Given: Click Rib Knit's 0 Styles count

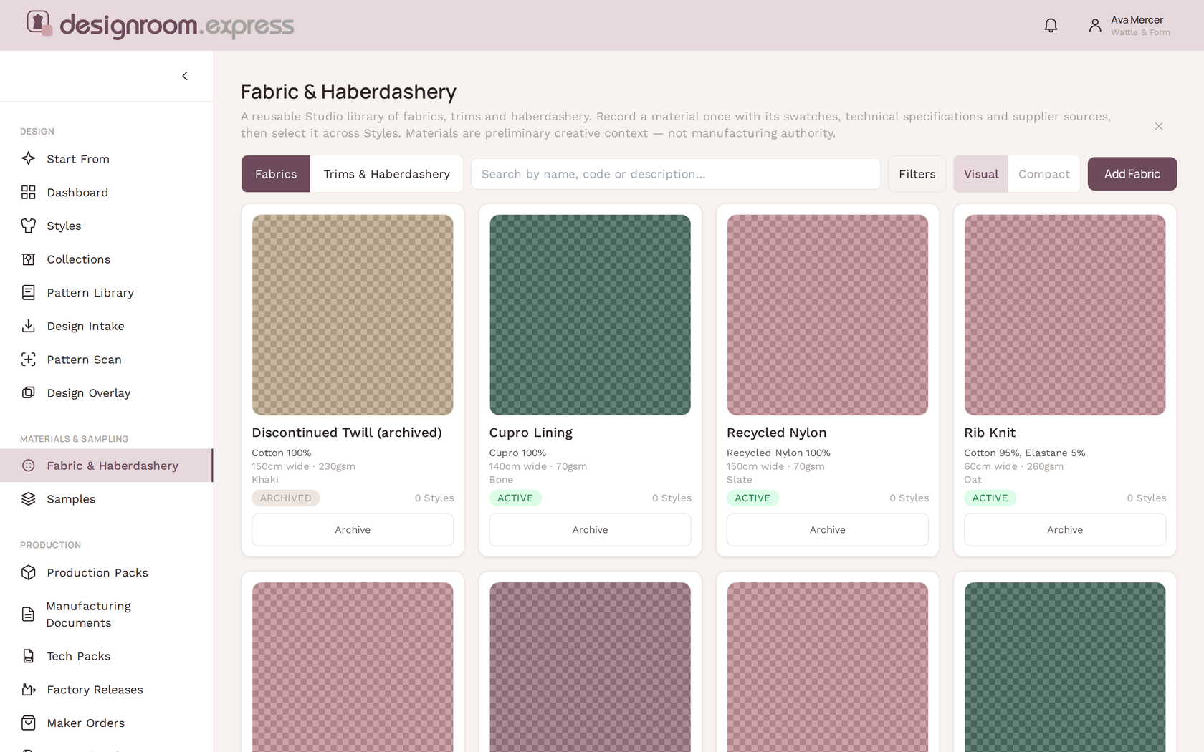Looking at the screenshot, I should pos(1147,498).
